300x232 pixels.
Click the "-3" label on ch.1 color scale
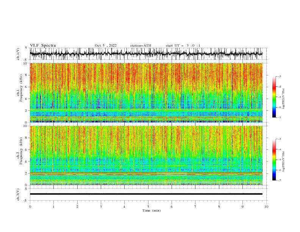click(280, 76)
